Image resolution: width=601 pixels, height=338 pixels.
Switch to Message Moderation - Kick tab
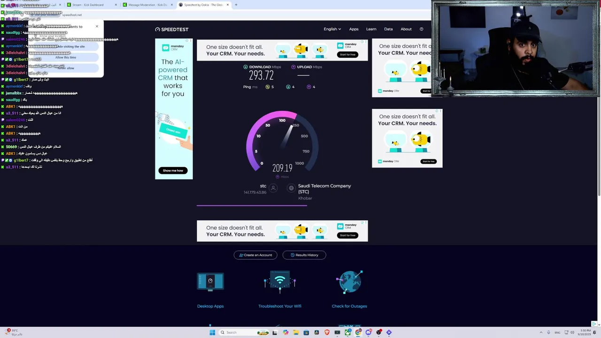point(147,5)
